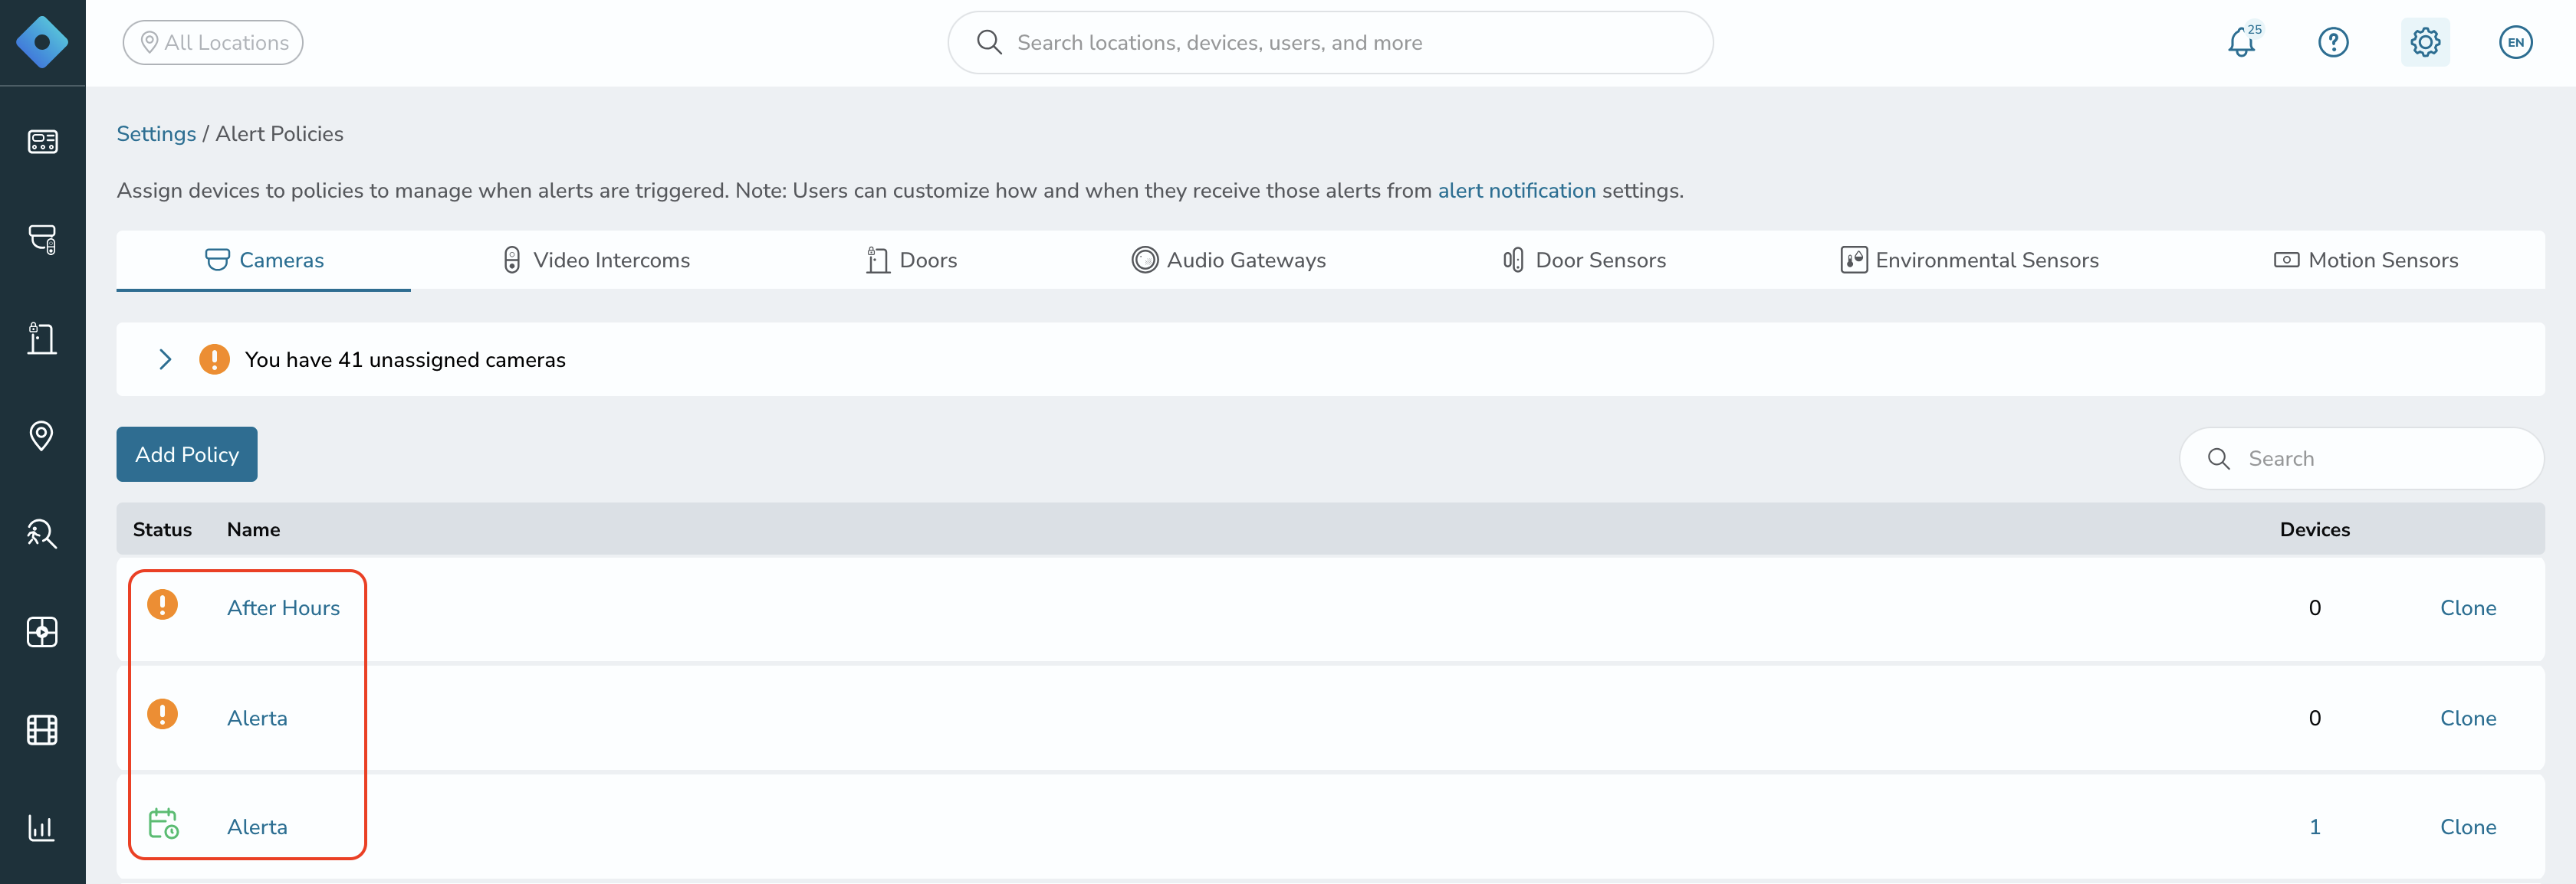Click the Status column header
2576x884 pixels.
coord(162,529)
